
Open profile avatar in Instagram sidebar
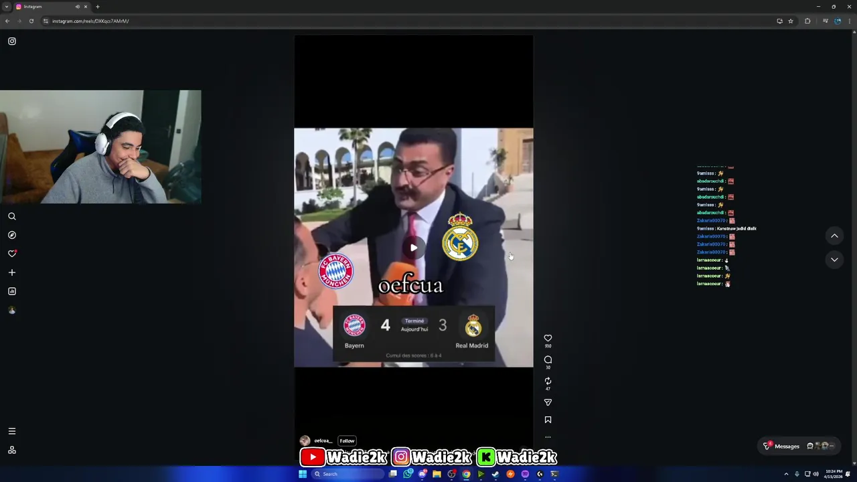click(12, 310)
